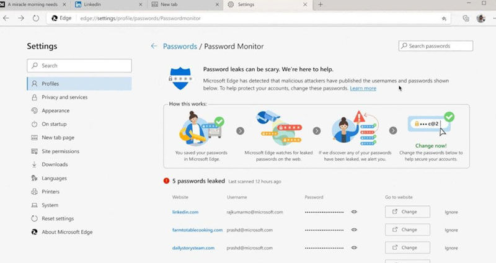Click the profile avatar in toolbar
This screenshot has width=496, height=263.
pos(480,19)
